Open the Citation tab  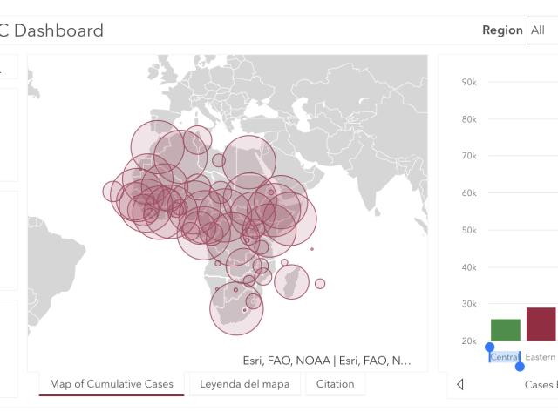point(335,384)
